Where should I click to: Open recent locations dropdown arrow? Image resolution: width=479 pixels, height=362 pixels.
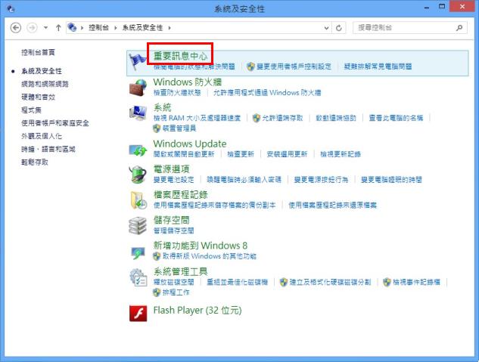(x=45, y=28)
